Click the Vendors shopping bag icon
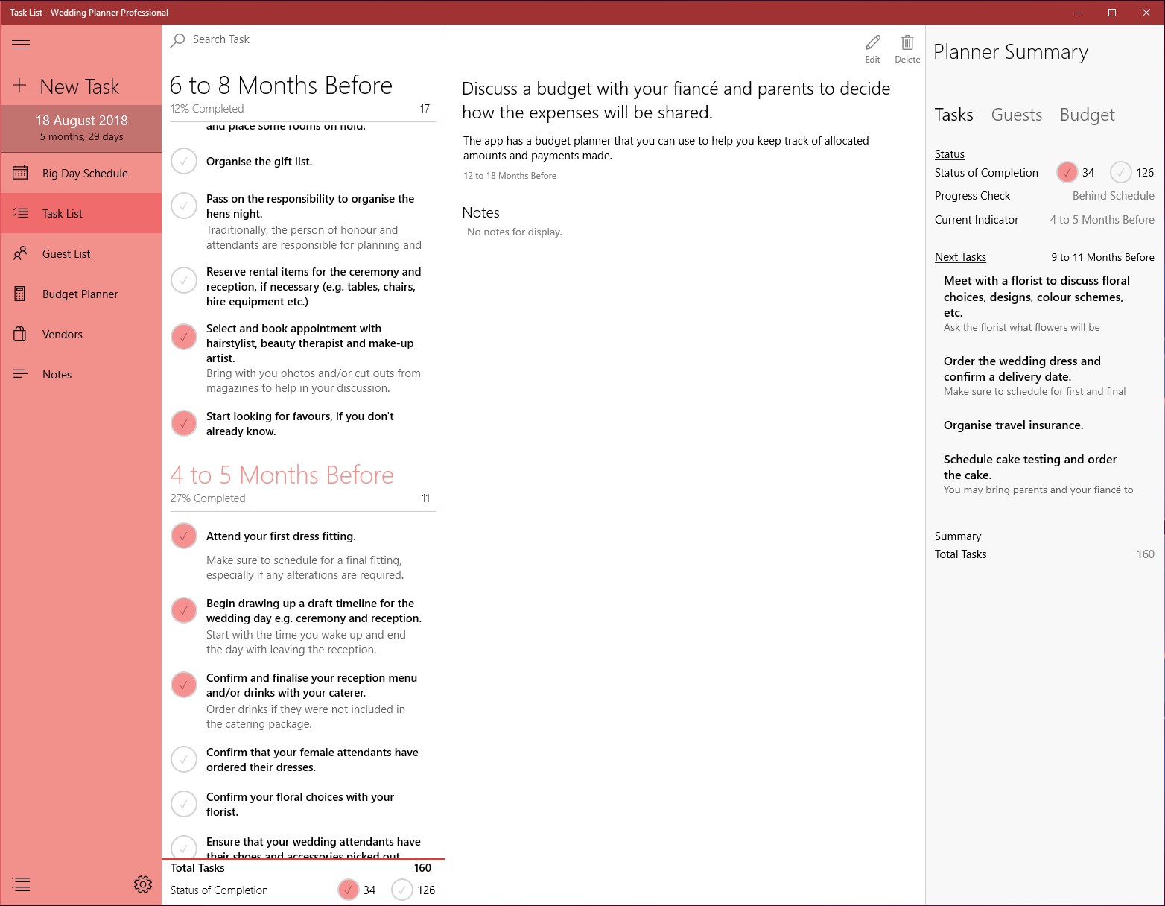1165x906 pixels. tap(20, 334)
